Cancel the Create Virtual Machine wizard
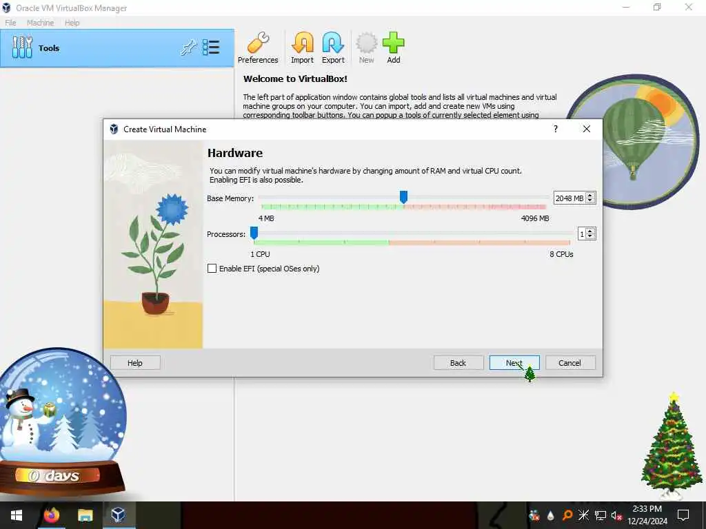This screenshot has width=706, height=529. pos(570,363)
